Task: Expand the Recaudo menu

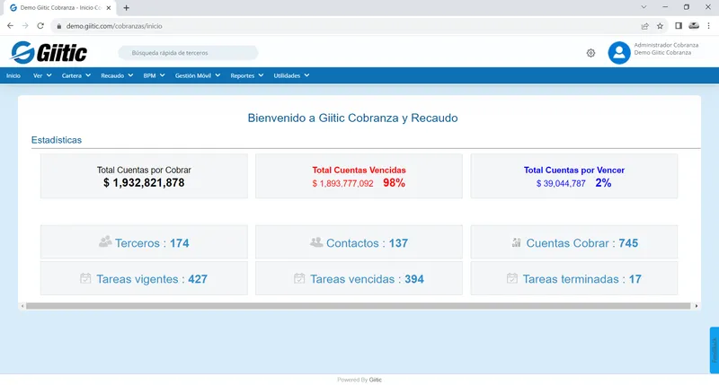Action: click(x=117, y=75)
